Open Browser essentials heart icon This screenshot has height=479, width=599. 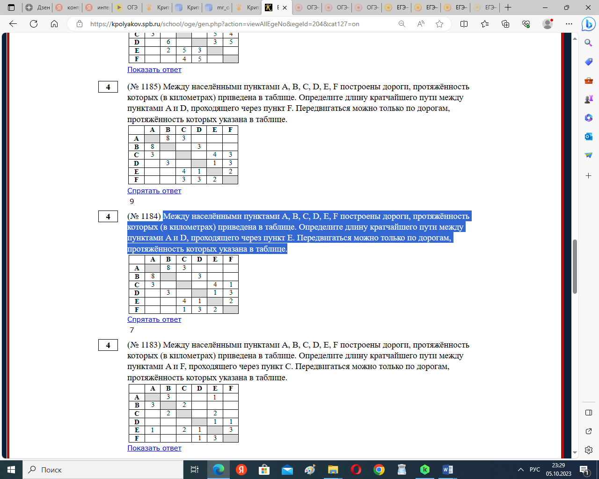pos(526,24)
